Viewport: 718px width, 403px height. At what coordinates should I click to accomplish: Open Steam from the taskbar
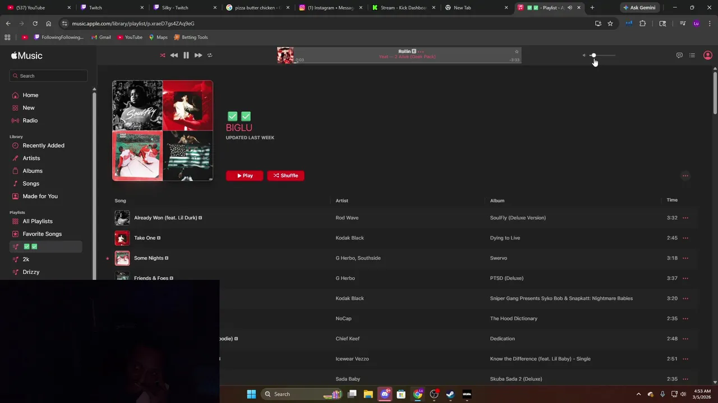tap(450, 394)
